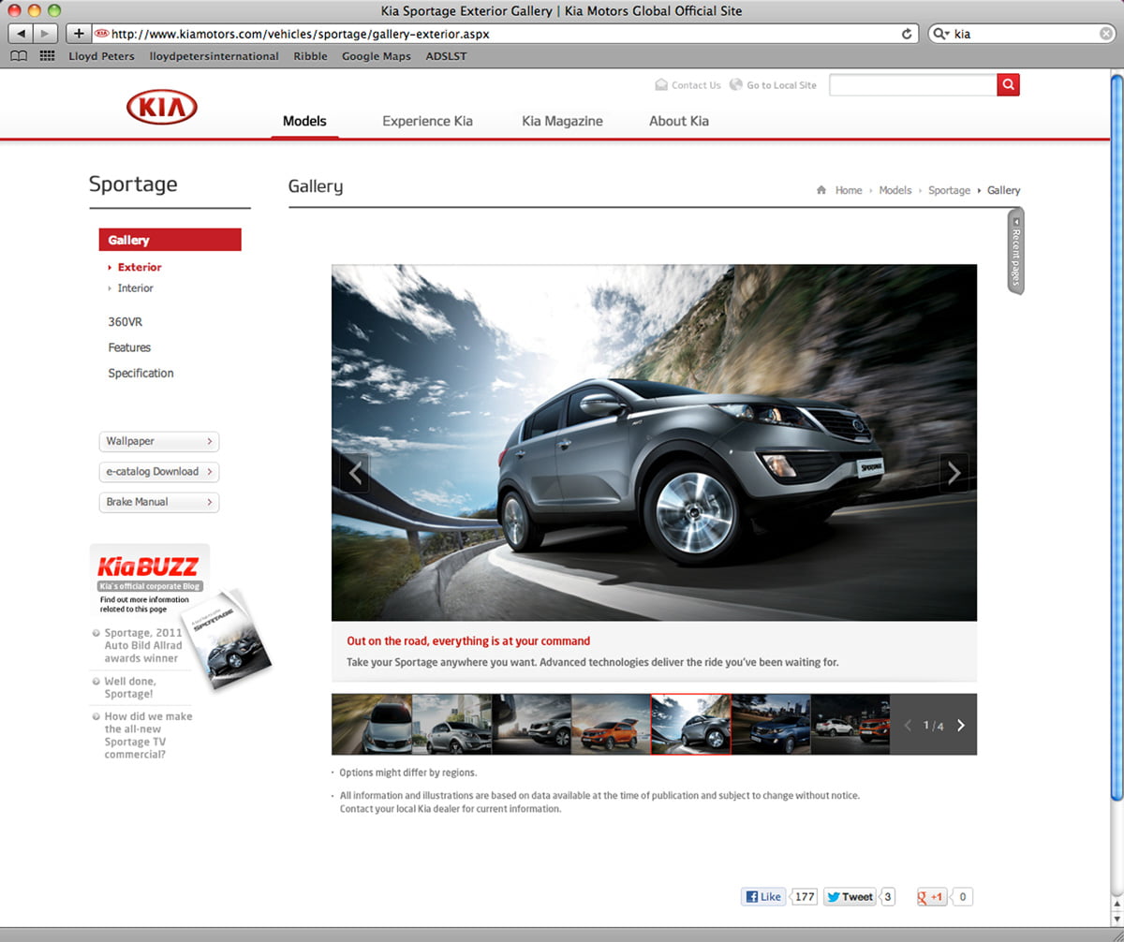Share the page with the Tweet button
This screenshot has width=1124, height=942.
[849, 896]
